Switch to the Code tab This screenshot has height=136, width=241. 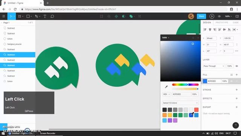236,23
